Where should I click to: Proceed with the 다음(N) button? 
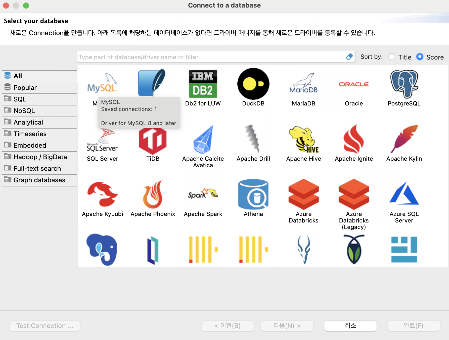287,326
